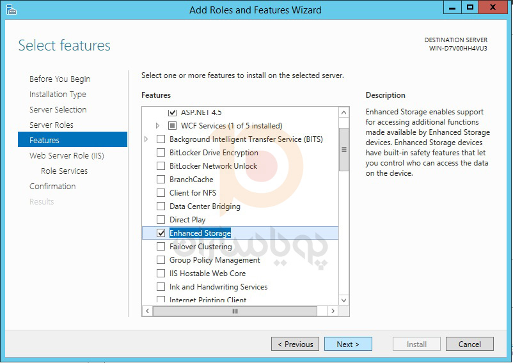
Task: Click the Next button
Action: click(x=348, y=344)
